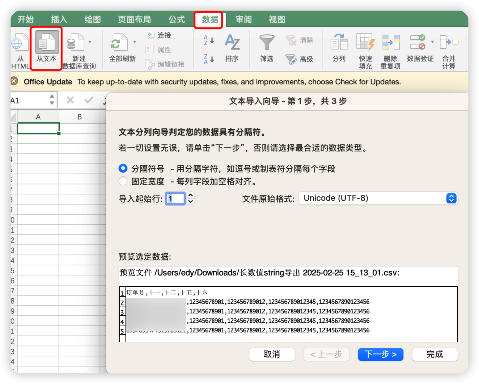Viewport: 479px width, 384px height.
Task: Click Flash Fill (快速填充)
Action: (x=366, y=51)
